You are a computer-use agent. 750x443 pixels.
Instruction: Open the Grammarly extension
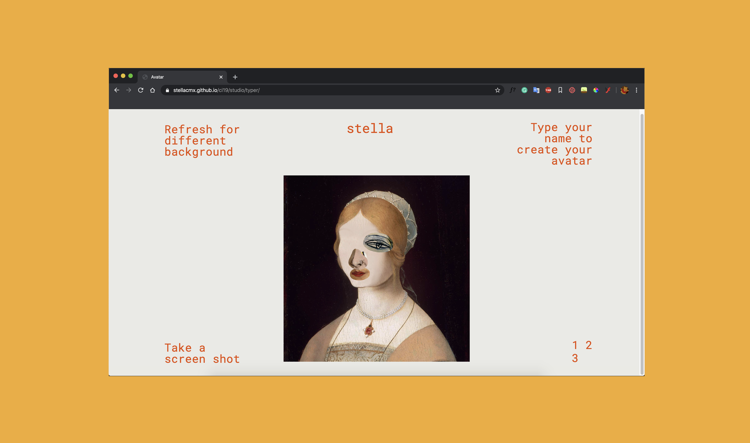(x=524, y=90)
